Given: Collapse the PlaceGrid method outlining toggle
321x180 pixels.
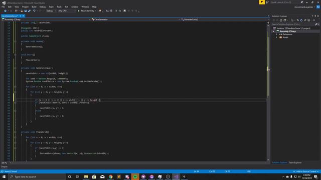Looking at the screenshot, I should tap(15, 132).
